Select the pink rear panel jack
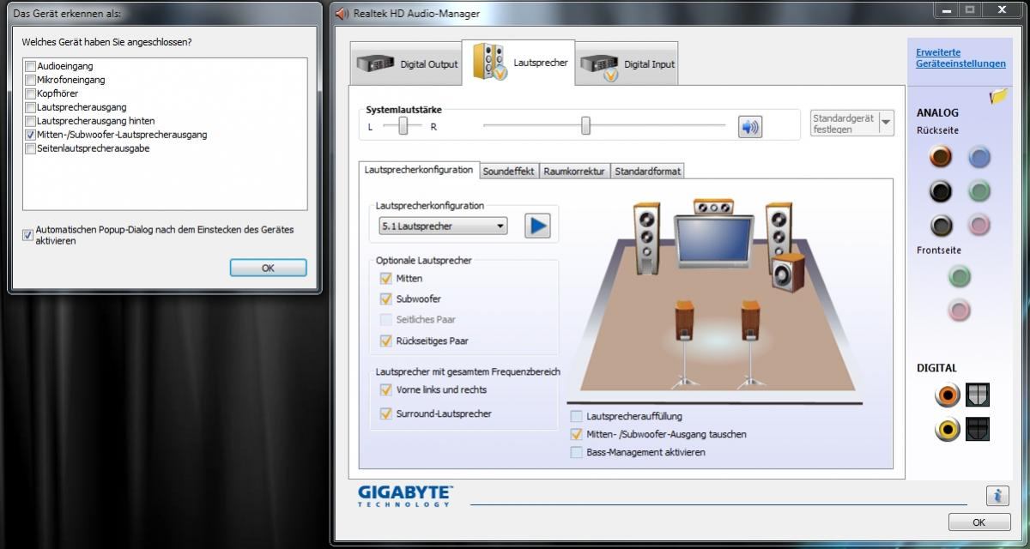This screenshot has width=1030, height=549. pyautogui.click(x=979, y=226)
